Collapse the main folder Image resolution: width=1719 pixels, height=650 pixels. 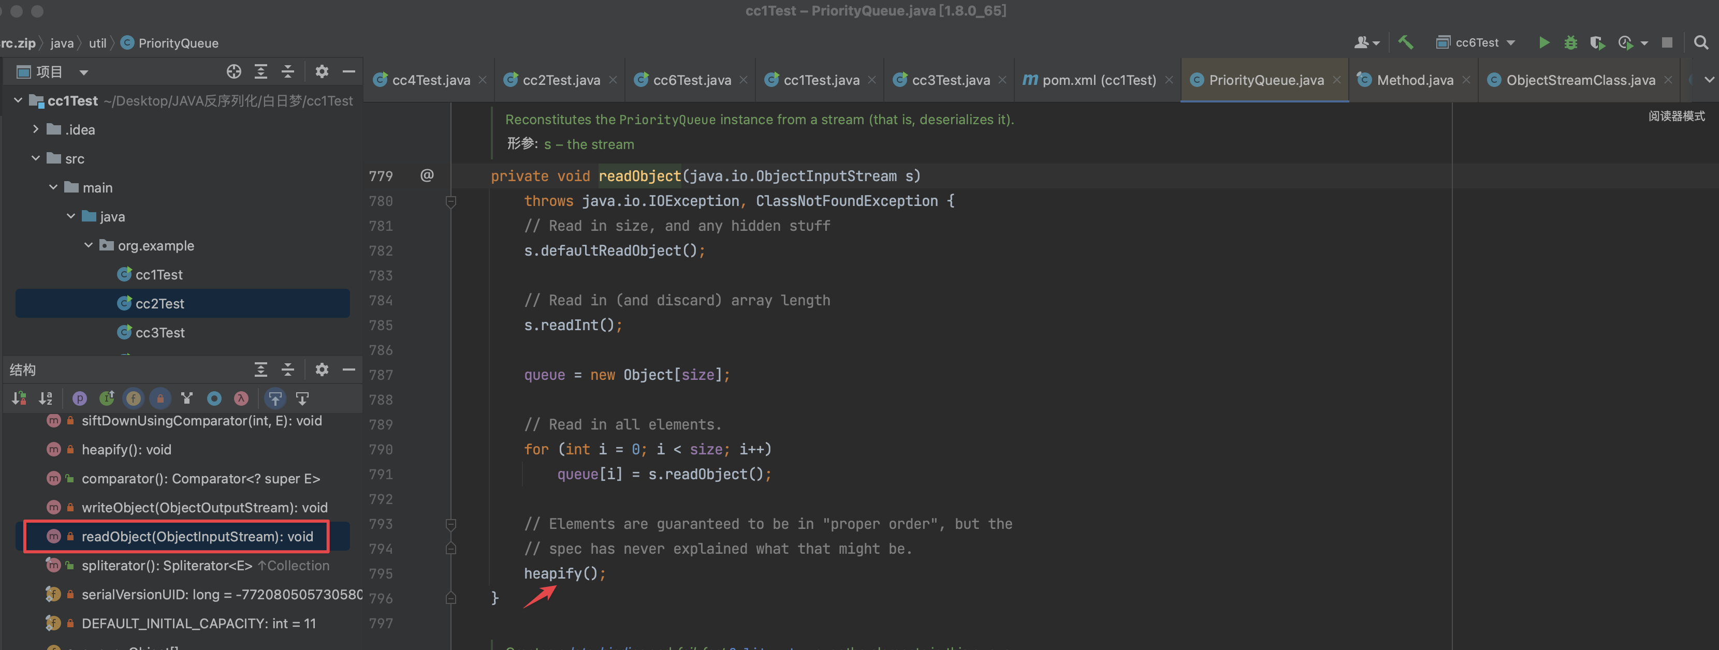53,187
